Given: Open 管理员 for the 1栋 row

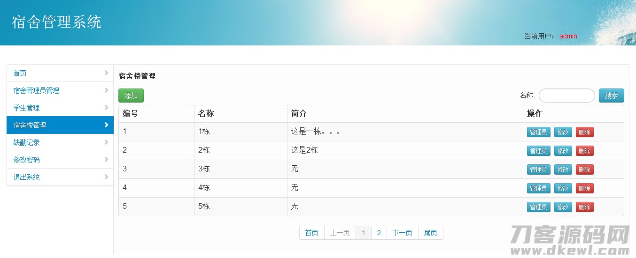Looking at the screenshot, I should click(x=538, y=132).
